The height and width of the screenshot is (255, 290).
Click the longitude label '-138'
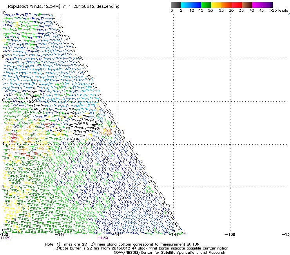click(x=230, y=235)
